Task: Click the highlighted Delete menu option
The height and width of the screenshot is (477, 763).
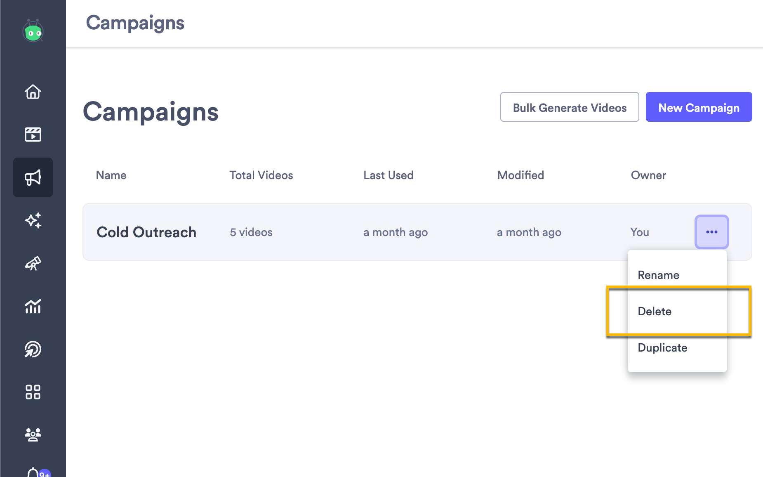Action: [x=655, y=311]
